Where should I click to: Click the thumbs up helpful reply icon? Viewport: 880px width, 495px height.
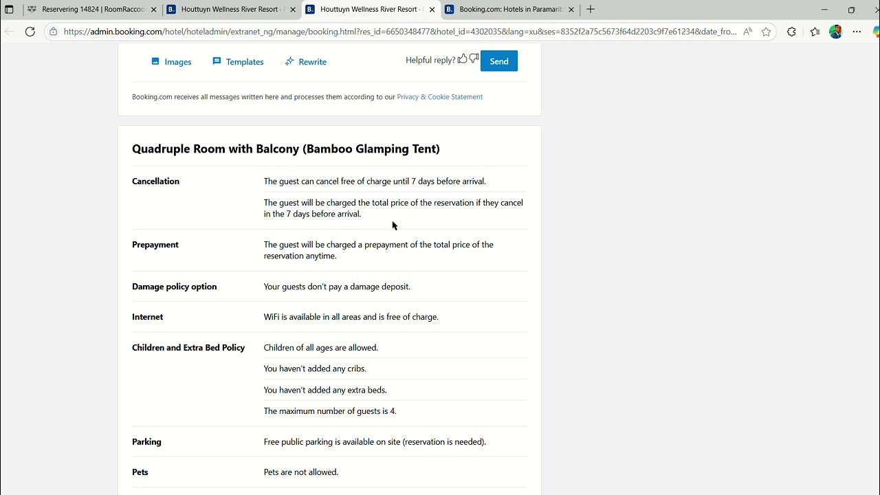tap(463, 59)
